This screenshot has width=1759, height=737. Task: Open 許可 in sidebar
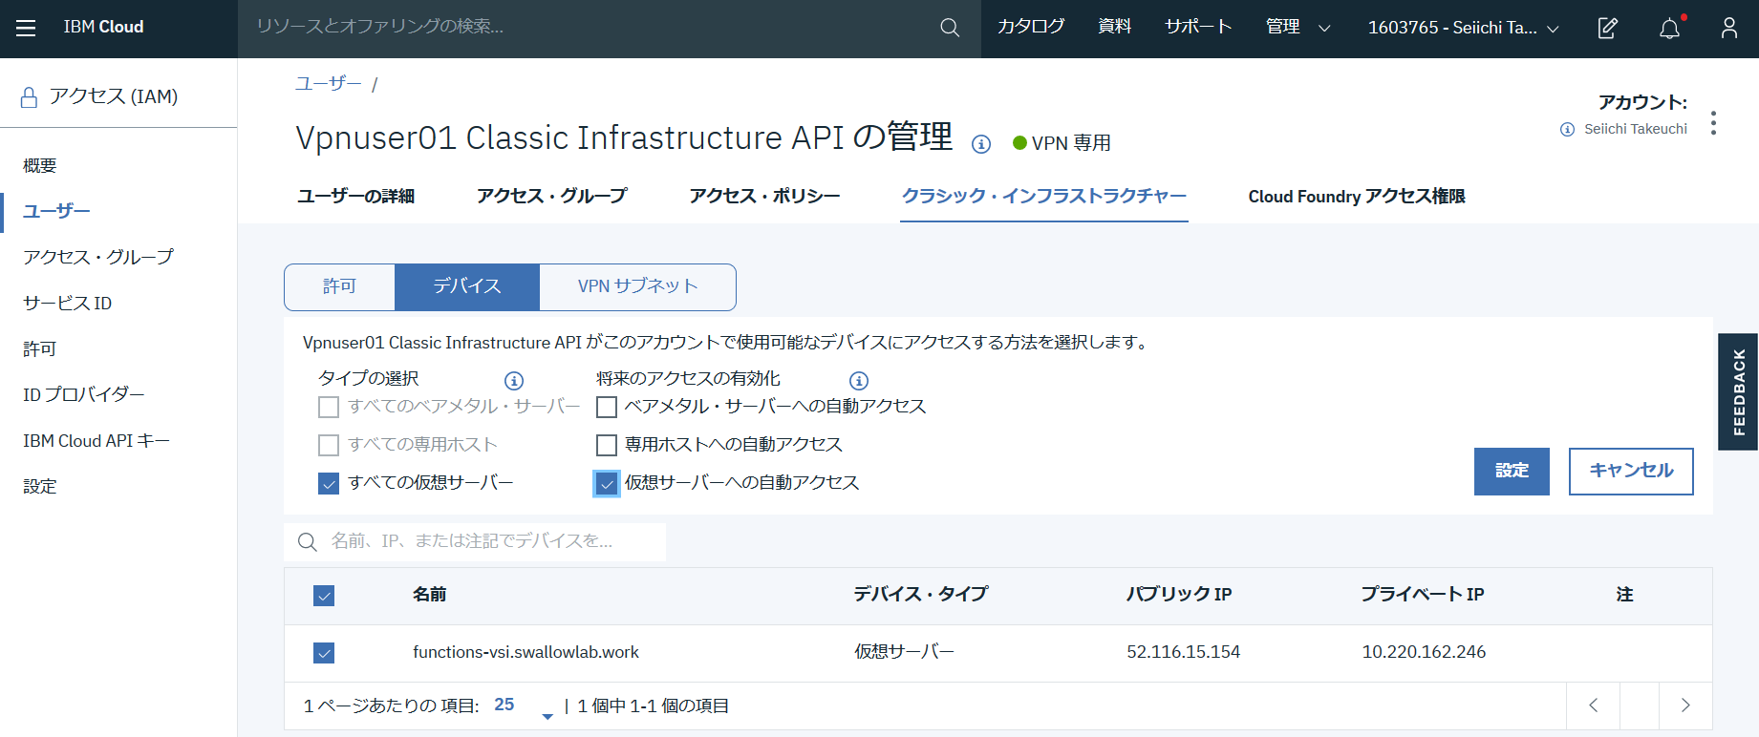pos(40,349)
